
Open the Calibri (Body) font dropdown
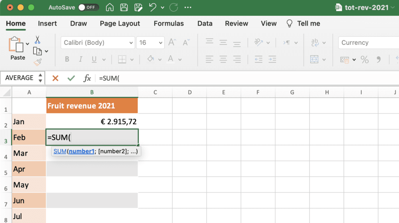pyautogui.click(x=130, y=43)
